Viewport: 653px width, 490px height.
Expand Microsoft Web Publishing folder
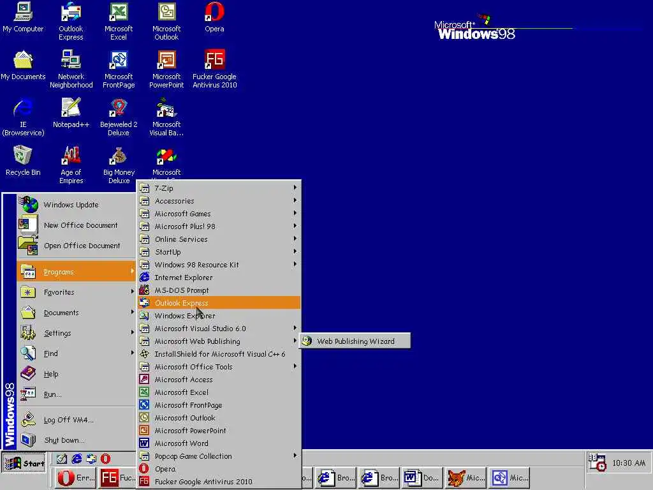pyautogui.click(x=219, y=341)
